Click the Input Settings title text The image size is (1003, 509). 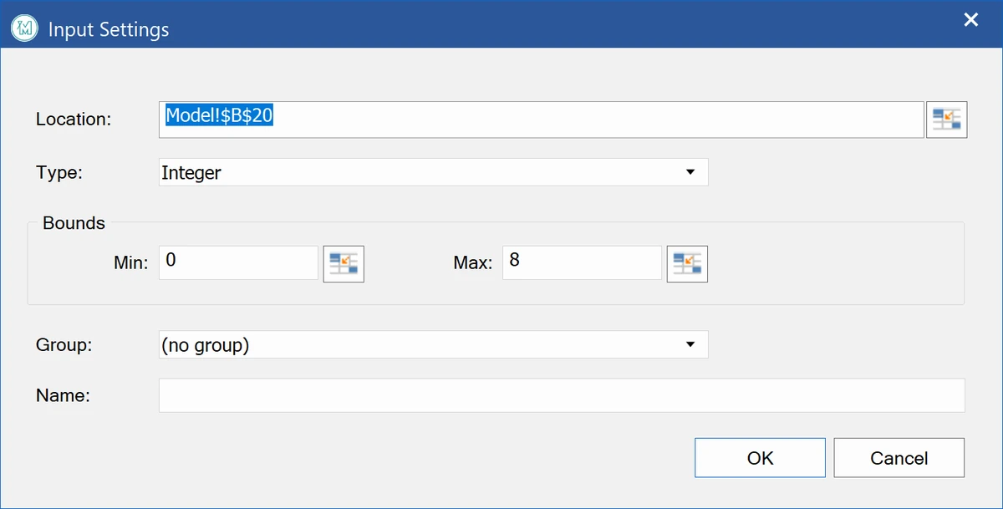[x=109, y=30]
